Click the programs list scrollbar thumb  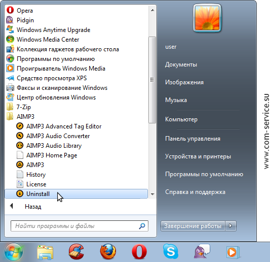click(152, 80)
